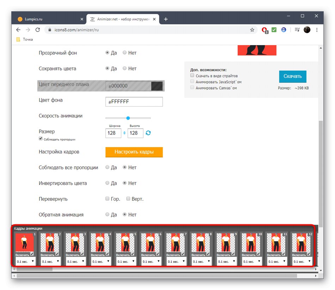335x290 pixels.
Task: Click the blue 'Скачать' download button
Action: click(293, 77)
